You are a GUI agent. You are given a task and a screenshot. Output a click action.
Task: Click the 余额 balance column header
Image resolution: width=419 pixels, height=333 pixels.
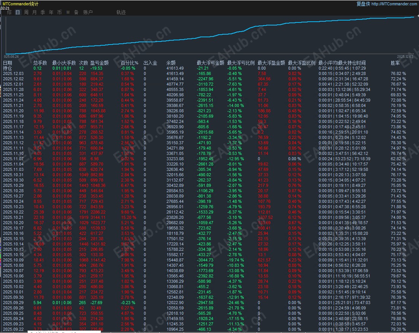click(171, 63)
